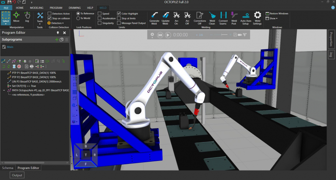Open the HELP ribbon tab
Screen dimensions: 336x180
pos(90,8)
